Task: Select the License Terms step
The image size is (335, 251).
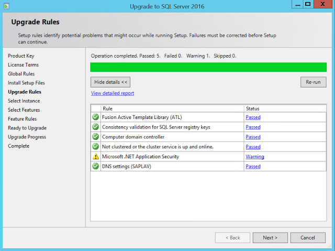Action: pos(23,65)
